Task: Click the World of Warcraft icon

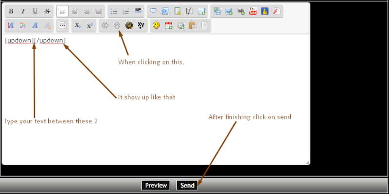Action: [129, 26]
